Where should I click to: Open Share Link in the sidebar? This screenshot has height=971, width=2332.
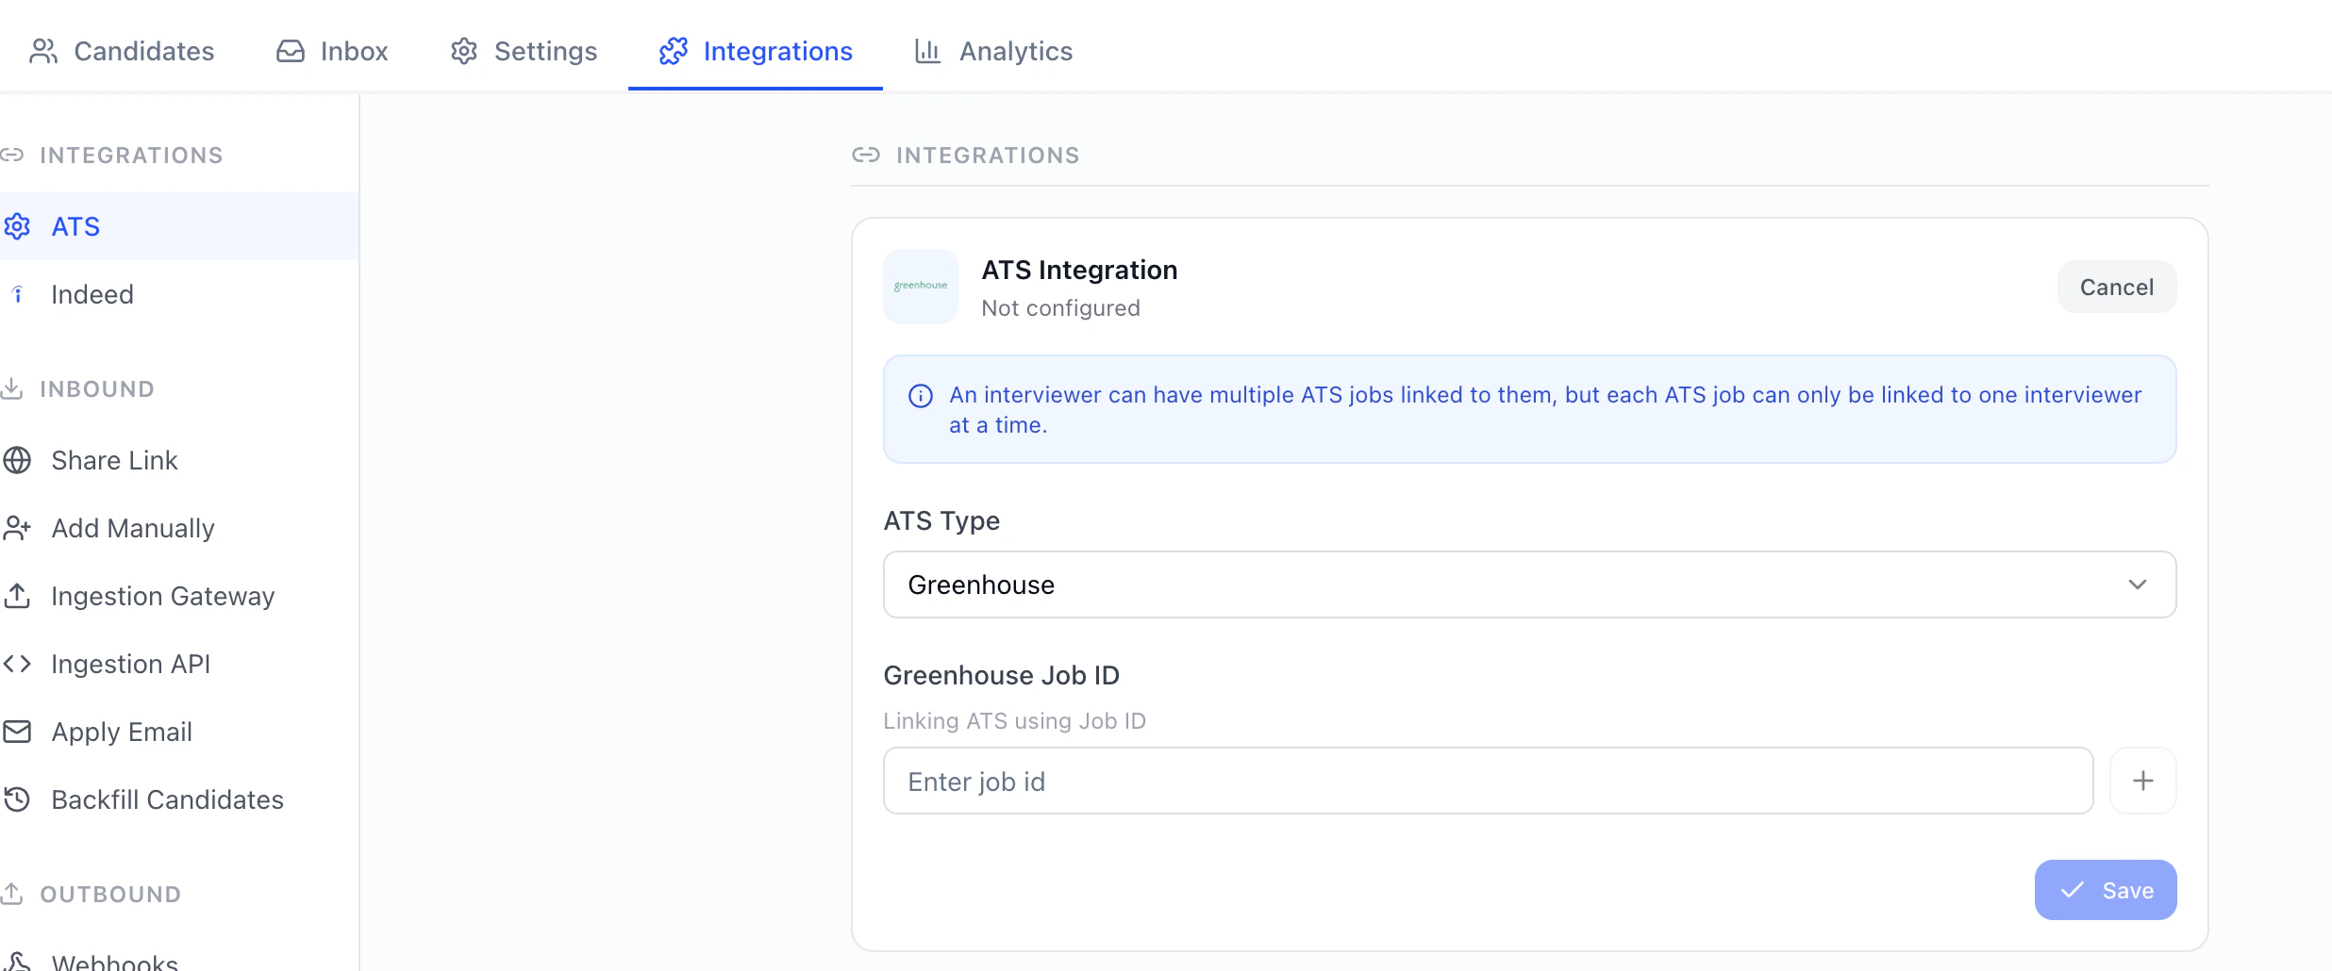(x=179, y=460)
